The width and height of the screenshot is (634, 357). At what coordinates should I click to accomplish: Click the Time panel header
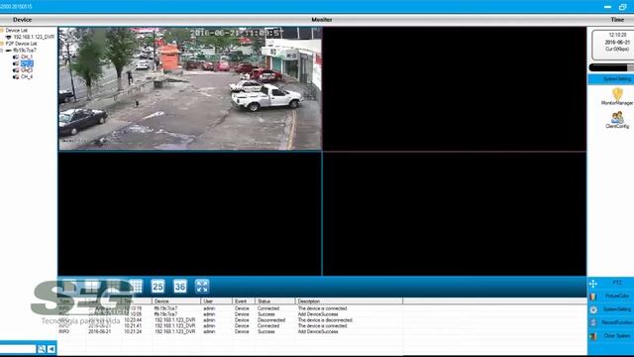click(617, 20)
